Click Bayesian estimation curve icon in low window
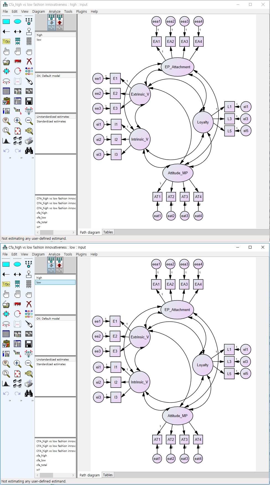 tap(6, 384)
